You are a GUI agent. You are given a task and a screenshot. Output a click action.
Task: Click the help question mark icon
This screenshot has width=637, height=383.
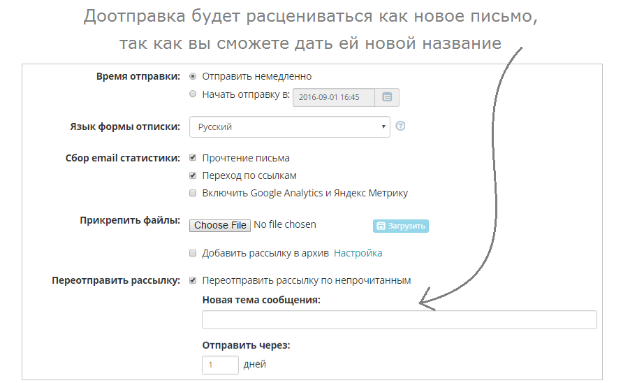pyautogui.click(x=400, y=126)
